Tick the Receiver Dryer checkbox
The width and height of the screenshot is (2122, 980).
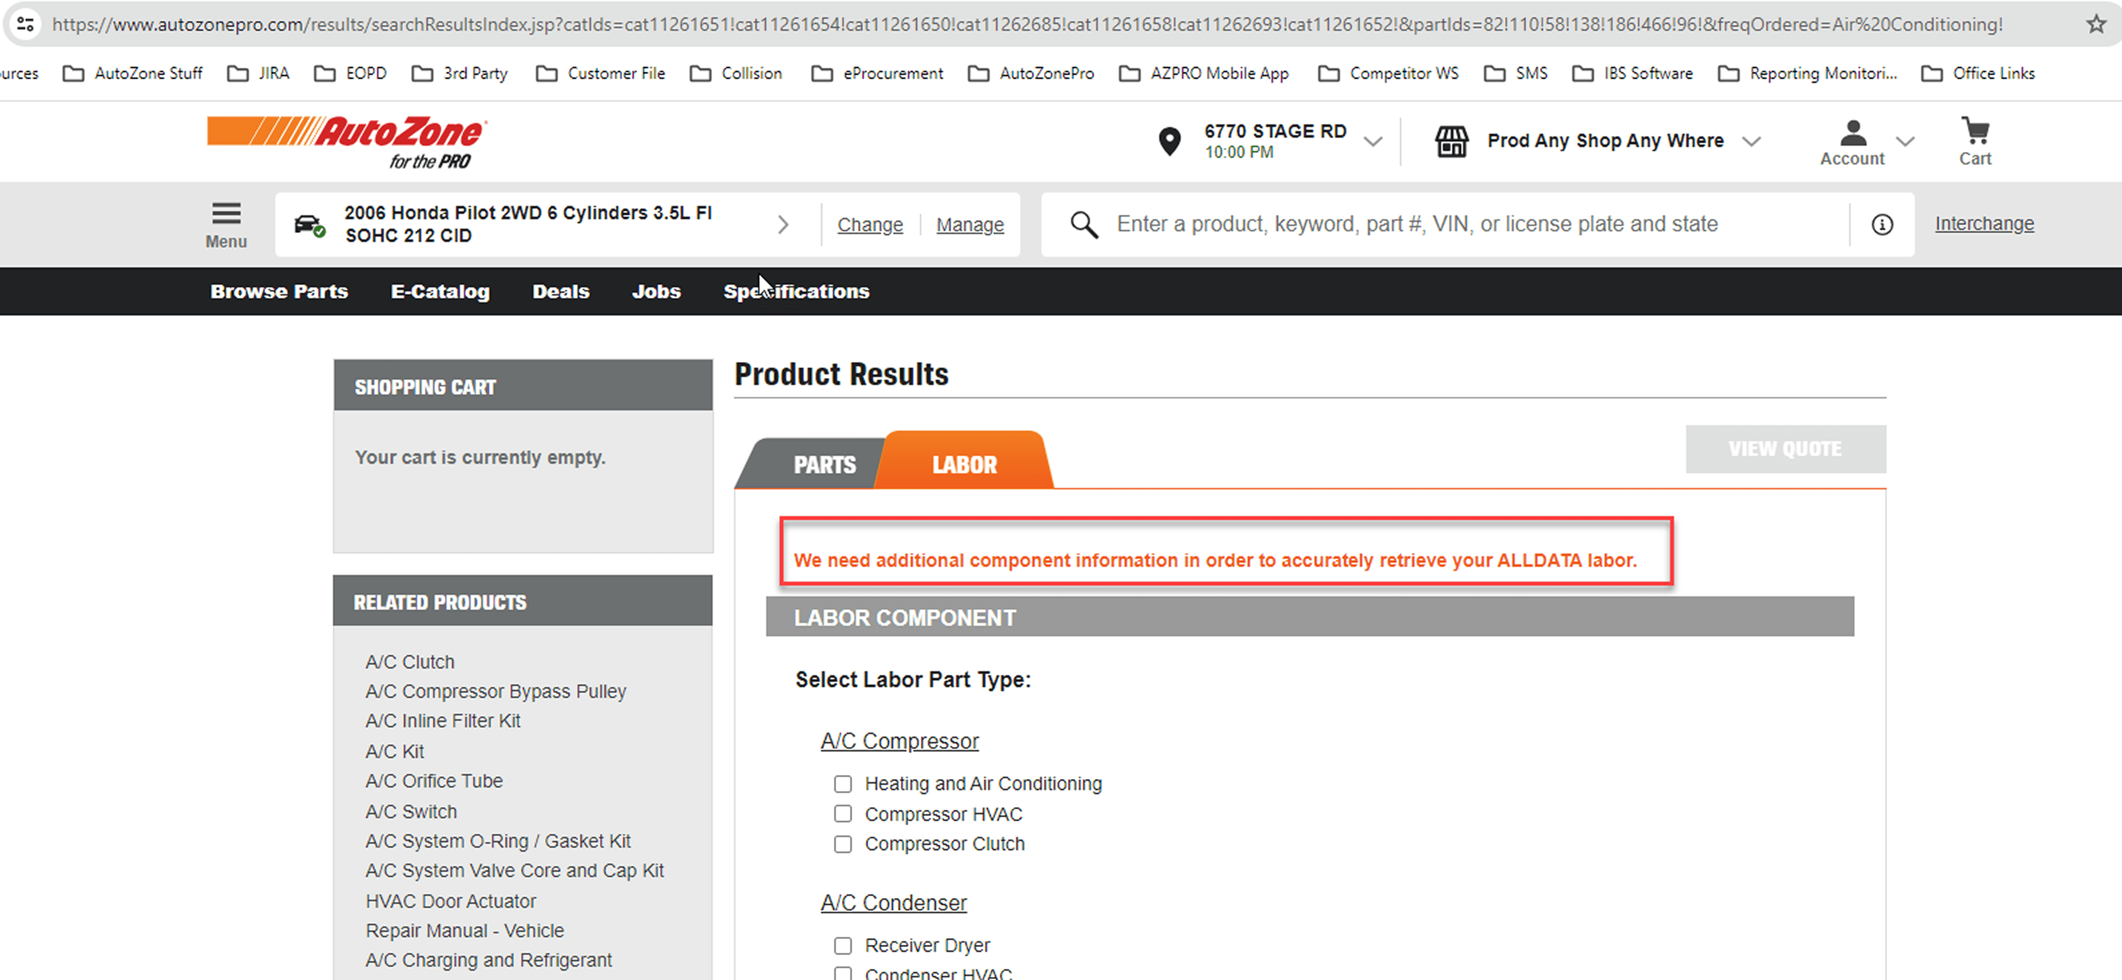tap(842, 945)
